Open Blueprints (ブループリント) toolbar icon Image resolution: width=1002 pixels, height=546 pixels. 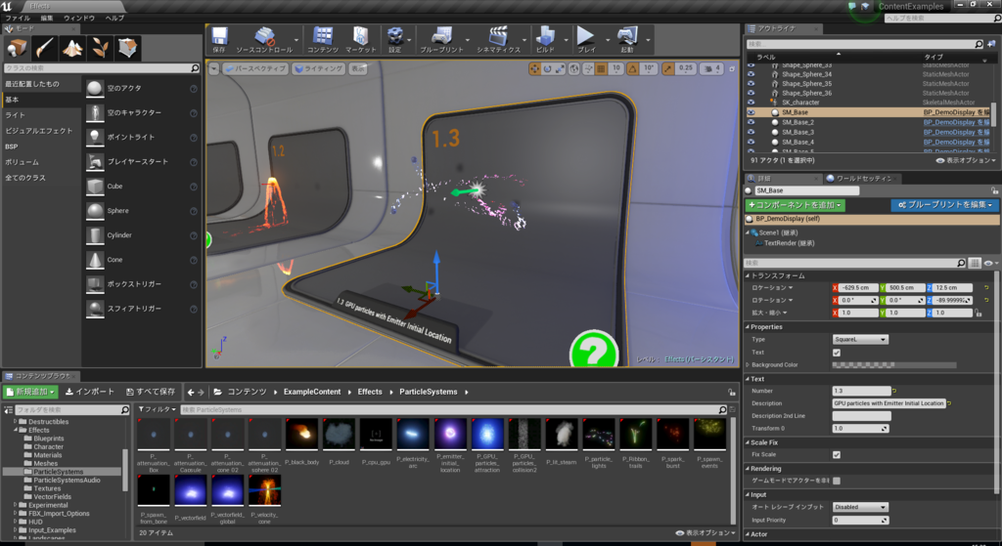click(x=441, y=37)
